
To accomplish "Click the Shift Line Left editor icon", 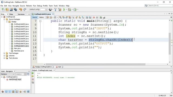I will [x=87, y=17].
